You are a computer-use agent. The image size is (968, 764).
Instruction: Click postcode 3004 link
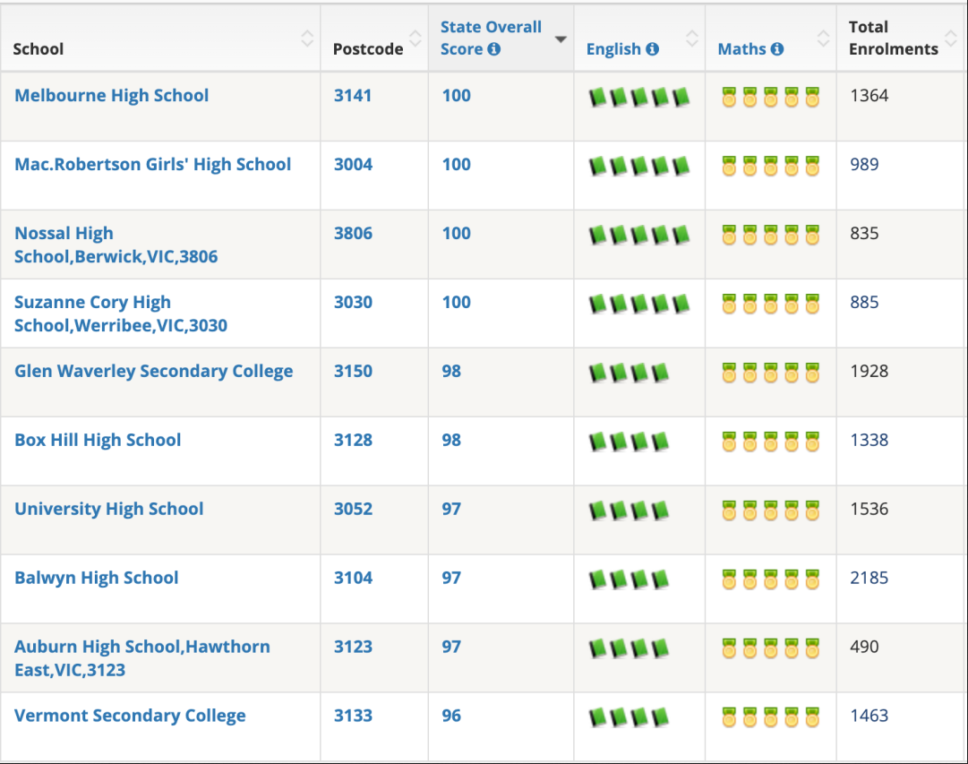353,164
